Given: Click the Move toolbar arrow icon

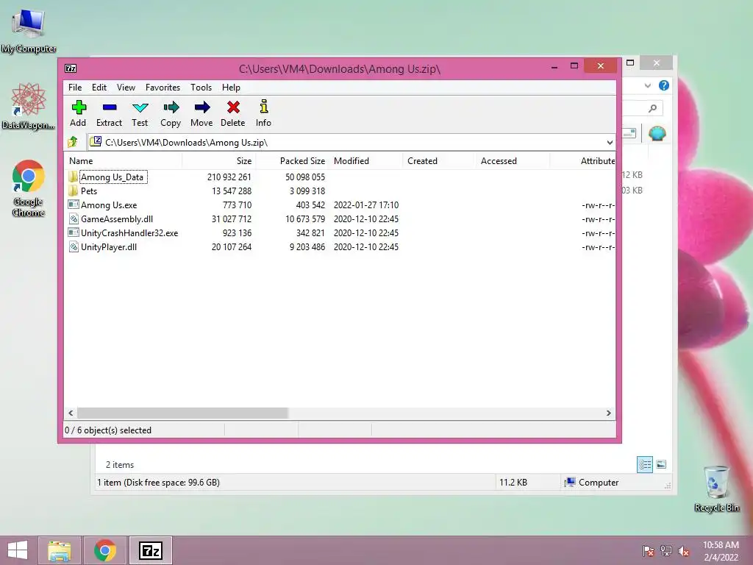Looking at the screenshot, I should (x=202, y=107).
